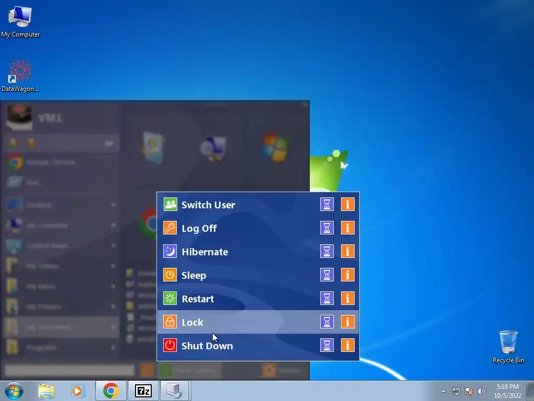534x401 pixels.
Task: Click the Restart green spinner icon
Action: 170,298
